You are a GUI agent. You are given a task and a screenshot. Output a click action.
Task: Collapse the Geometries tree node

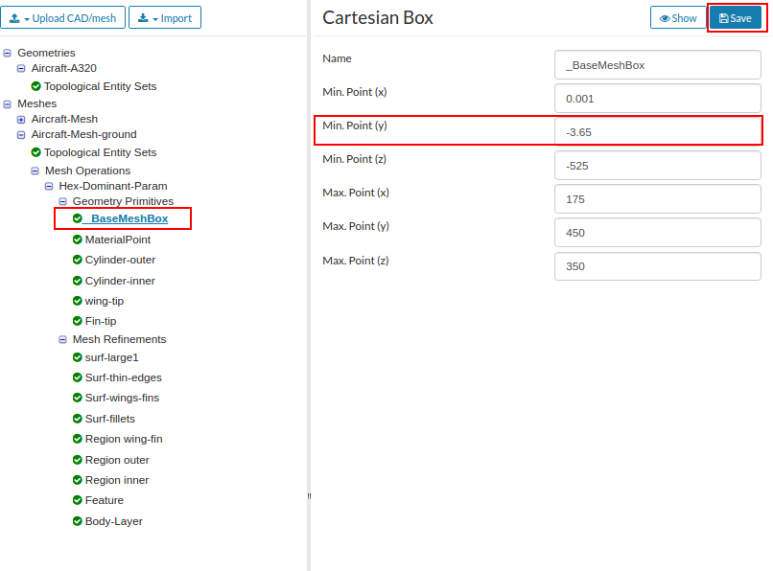(x=8, y=53)
